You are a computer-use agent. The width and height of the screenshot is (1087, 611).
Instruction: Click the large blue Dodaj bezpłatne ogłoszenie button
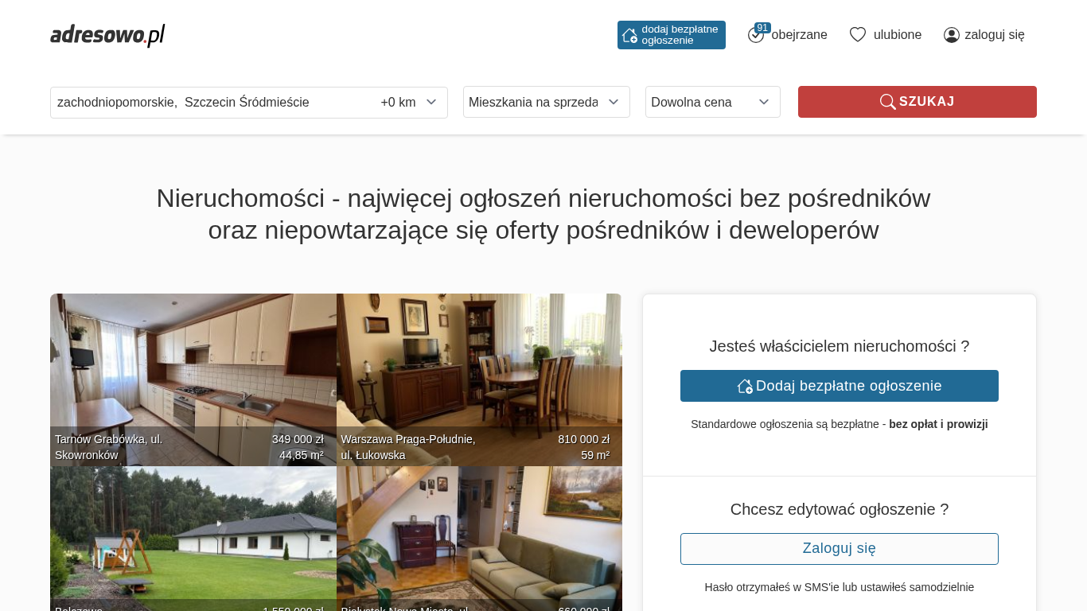point(840,386)
